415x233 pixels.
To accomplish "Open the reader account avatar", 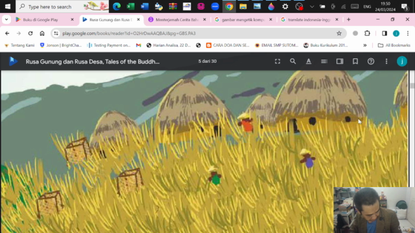I will [x=402, y=61].
